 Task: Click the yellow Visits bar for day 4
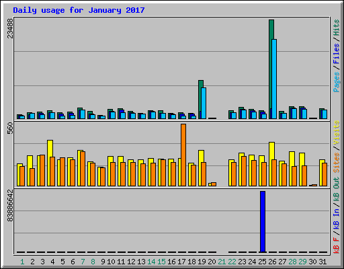(50, 163)
